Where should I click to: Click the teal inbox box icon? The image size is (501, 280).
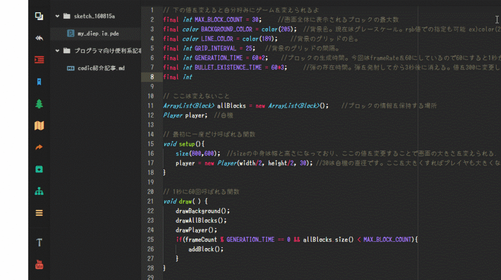[x=39, y=169]
